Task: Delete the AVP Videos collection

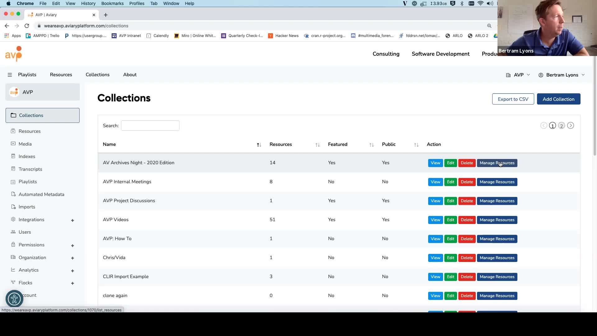Action: point(467,220)
